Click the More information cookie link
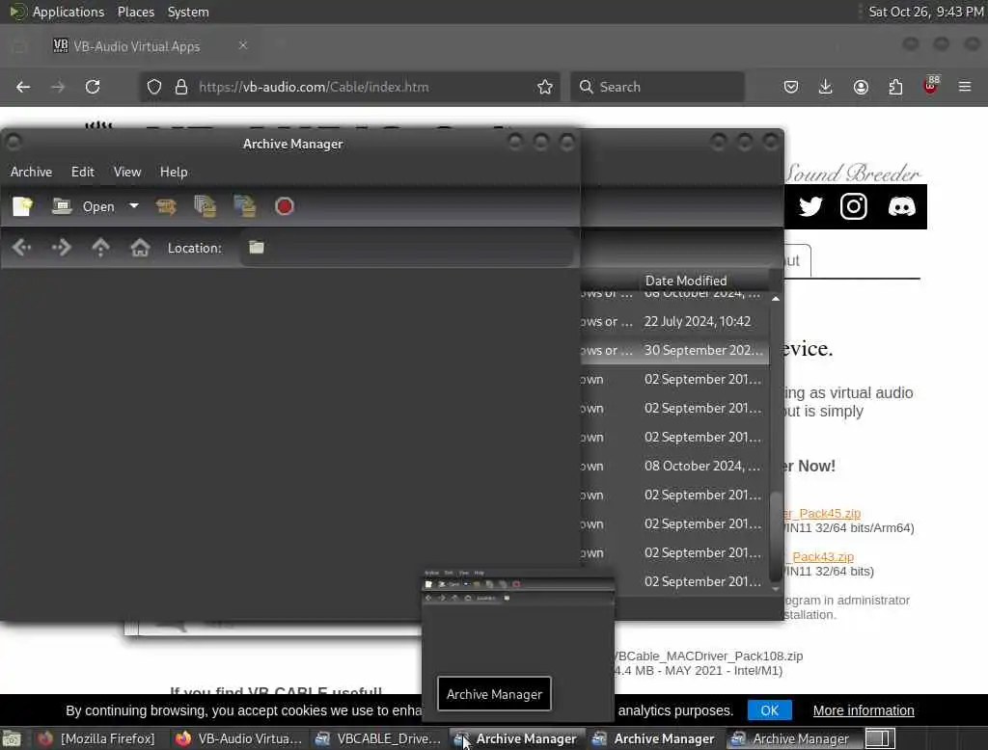The height and width of the screenshot is (750, 988). tap(864, 710)
